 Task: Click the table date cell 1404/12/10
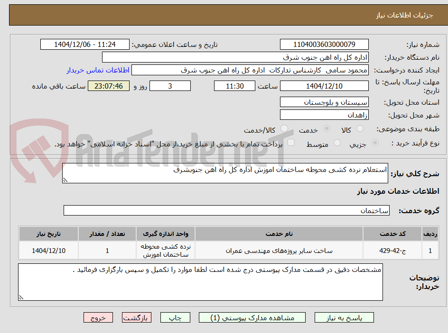click(x=48, y=250)
